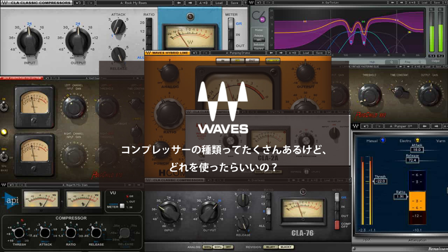Open the 'A: Pumping Drums' preset menu
448x252 pixels.
[238, 53]
